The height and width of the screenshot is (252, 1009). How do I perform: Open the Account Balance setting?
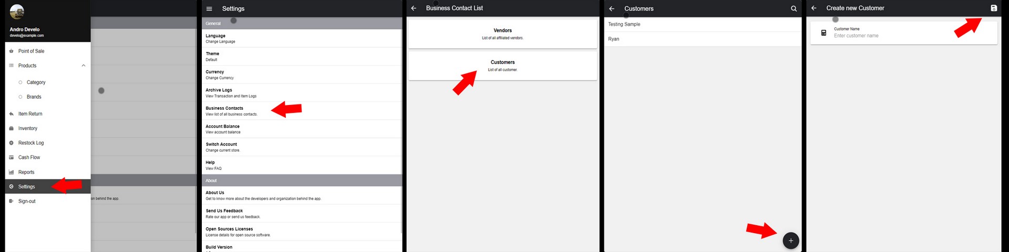302,129
